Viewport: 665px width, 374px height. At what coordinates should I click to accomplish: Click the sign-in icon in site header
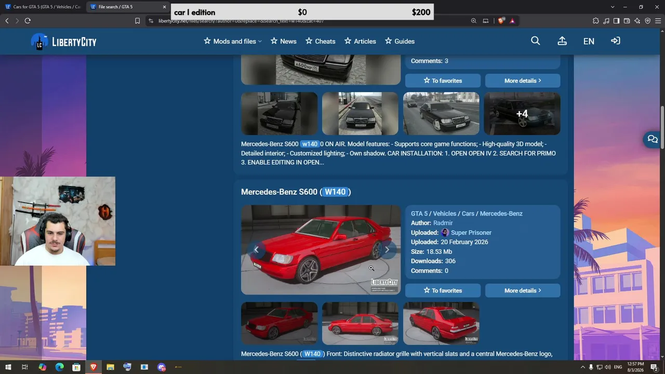[616, 41]
